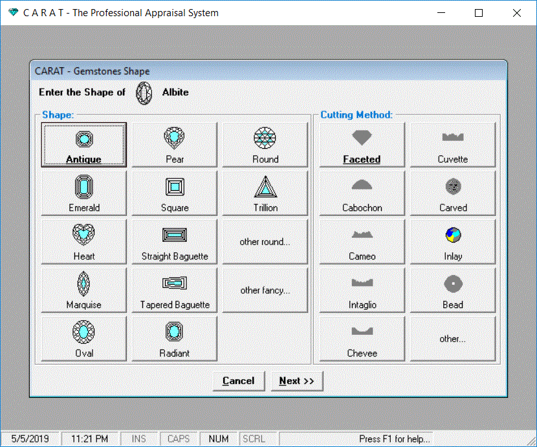Switch cutting method to Cabochon

[x=362, y=193]
